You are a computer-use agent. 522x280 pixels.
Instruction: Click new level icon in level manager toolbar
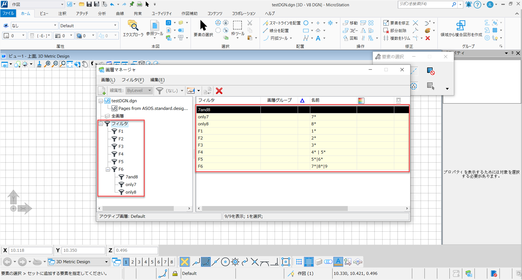coord(102,91)
